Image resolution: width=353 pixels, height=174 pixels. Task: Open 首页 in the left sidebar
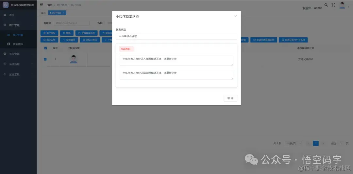(18, 15)
